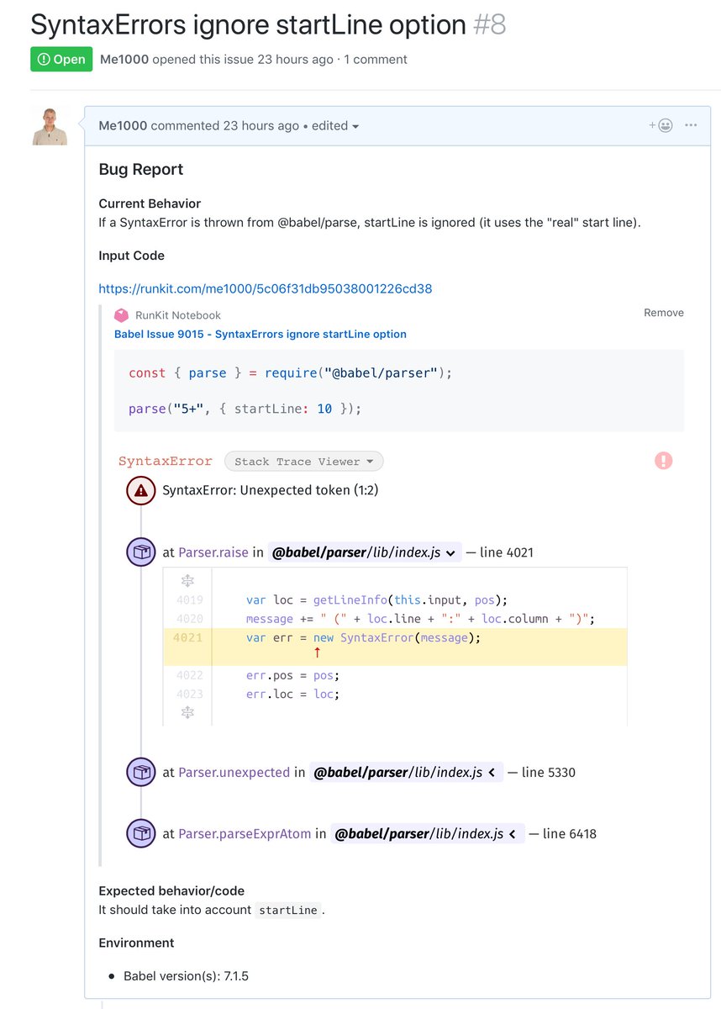
Task: Click the Environment heading
Action: click(x=136, y=943)
